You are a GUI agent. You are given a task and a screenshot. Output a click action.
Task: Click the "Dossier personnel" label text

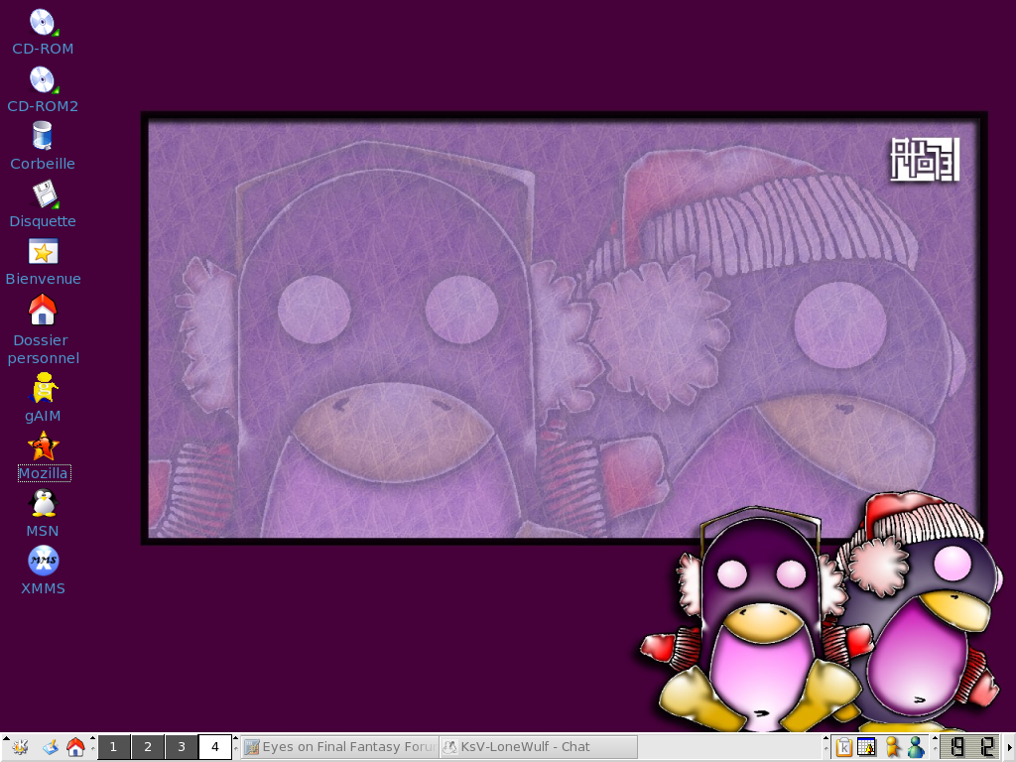pyautogui.click(x=43, y=348)
